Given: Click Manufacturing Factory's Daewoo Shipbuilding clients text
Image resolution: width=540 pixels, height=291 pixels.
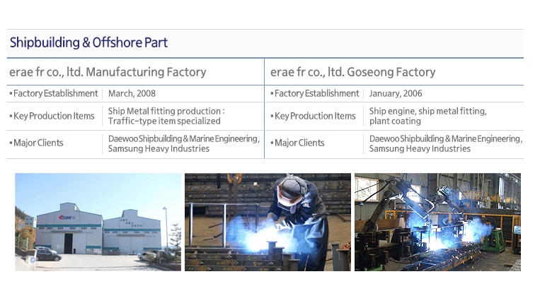Looking at the screenshot, I should click(x=184, y=143).
